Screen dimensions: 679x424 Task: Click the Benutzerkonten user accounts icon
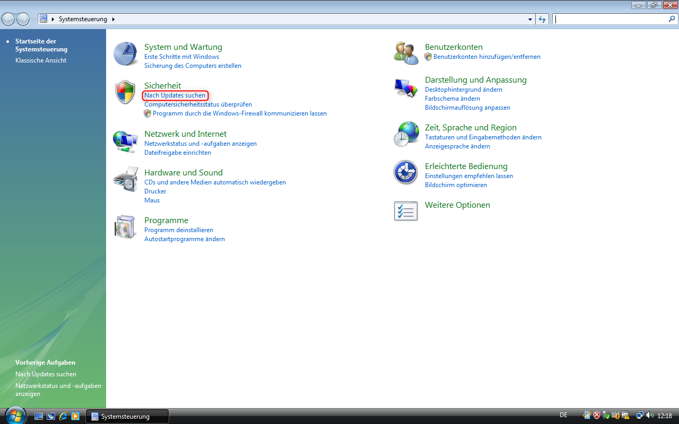click(x=406, y=53)
